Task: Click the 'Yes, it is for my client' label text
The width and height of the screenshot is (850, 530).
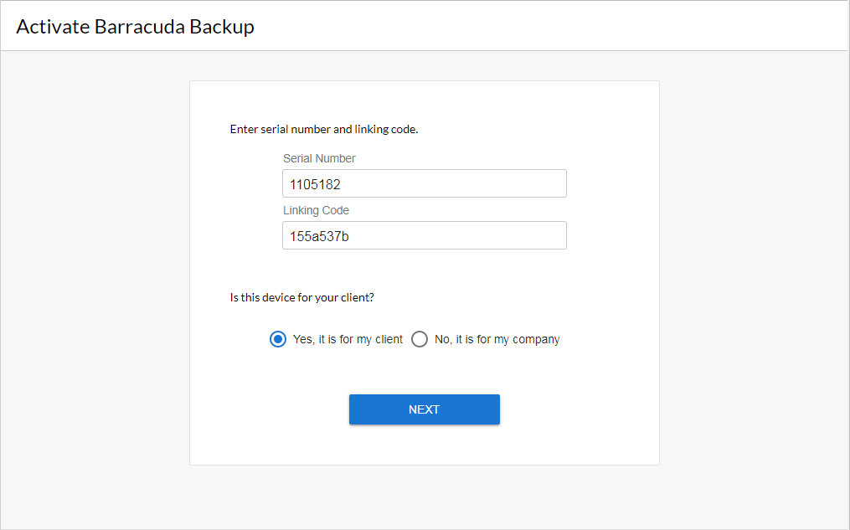Action: click(x=348, y=339)
